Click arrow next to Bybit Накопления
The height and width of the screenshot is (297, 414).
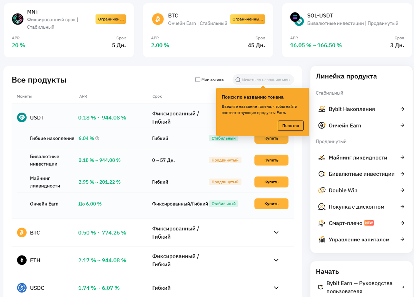(x=402, y=109)
